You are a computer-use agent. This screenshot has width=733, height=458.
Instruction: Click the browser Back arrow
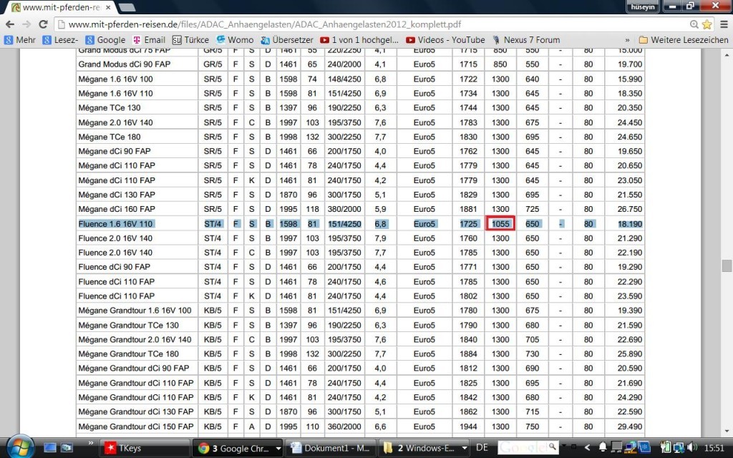coord(10,24)
